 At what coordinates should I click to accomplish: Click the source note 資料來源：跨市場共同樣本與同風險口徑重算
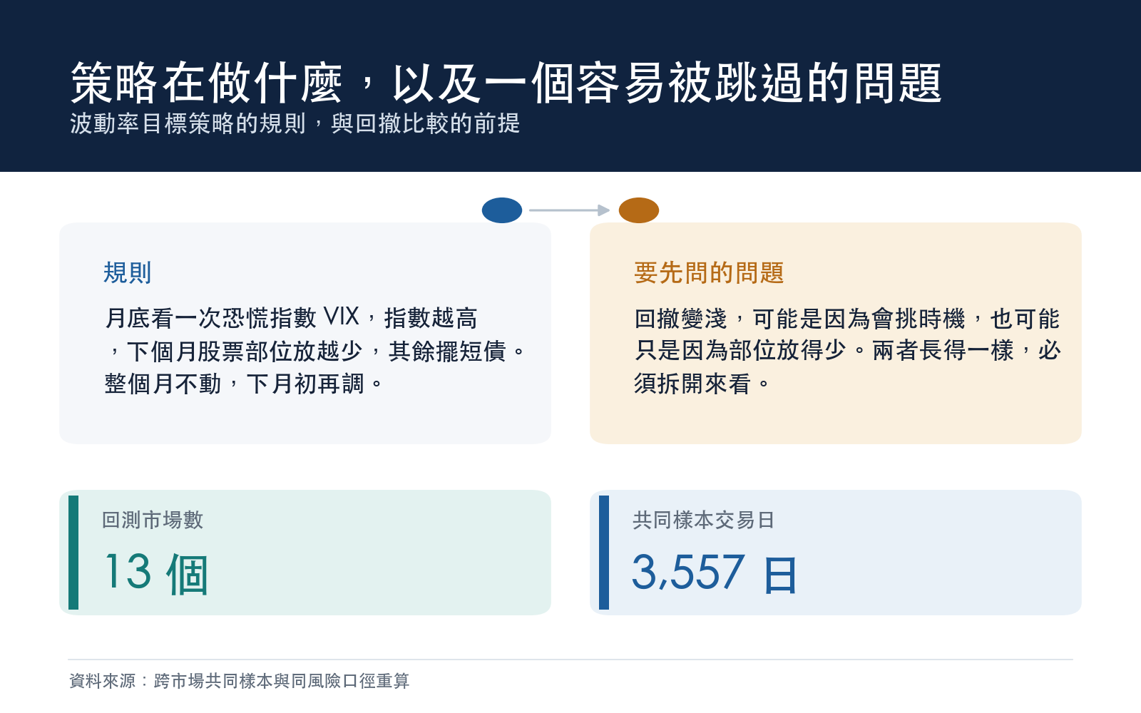coord(240,681)
